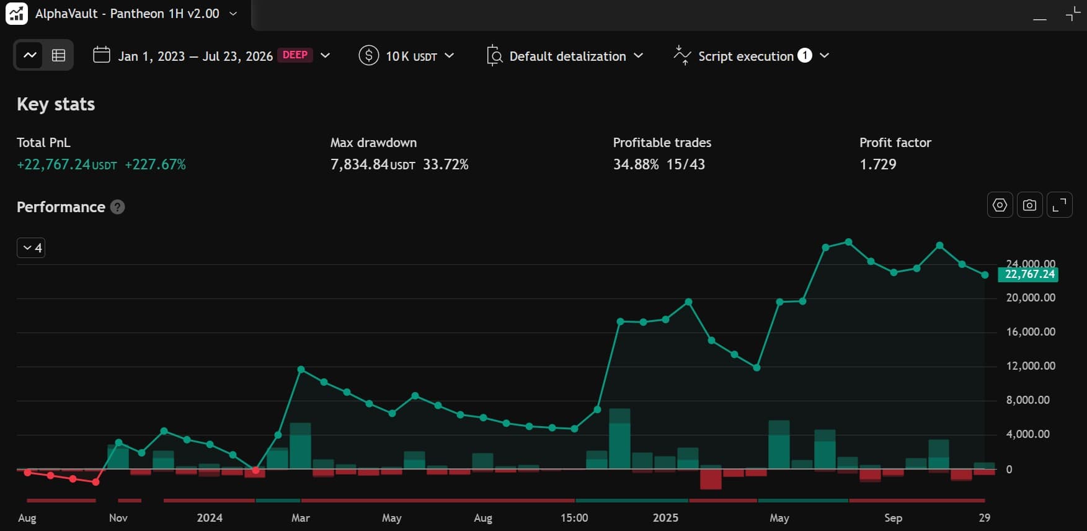The width and height of the screenshot is (1087, 531).
Task: Click the 22,767.24 current equity price label
Action: click(1028, 274)
